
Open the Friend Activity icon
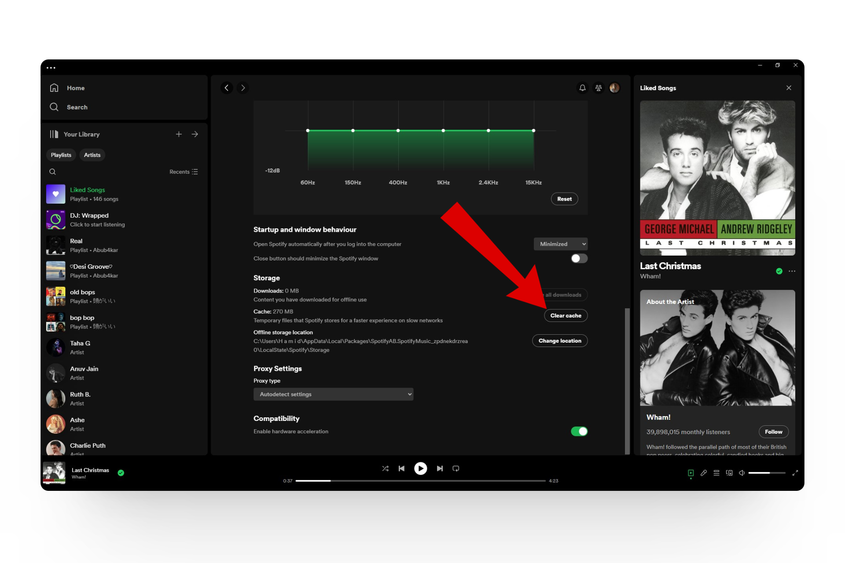(599, 88)
